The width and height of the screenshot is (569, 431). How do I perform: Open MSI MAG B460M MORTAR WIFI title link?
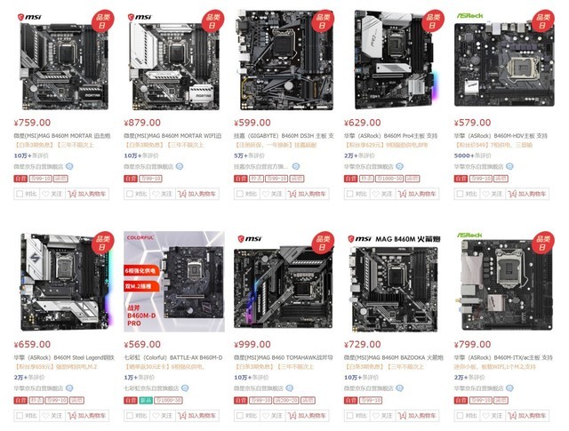click(172, 136)
